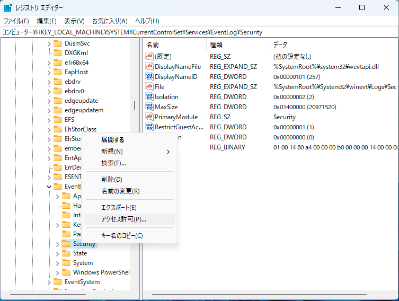This screenshot has width=399, height=301.
Task: Click the DisplayNameFile string value icon
Action: point(149,67)
